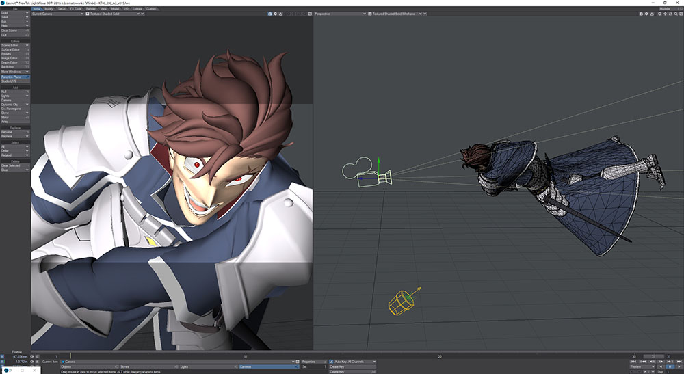This screenshot has width=684, height=374.
Task: Click the Clear Scene button
Action: [15, 31]
